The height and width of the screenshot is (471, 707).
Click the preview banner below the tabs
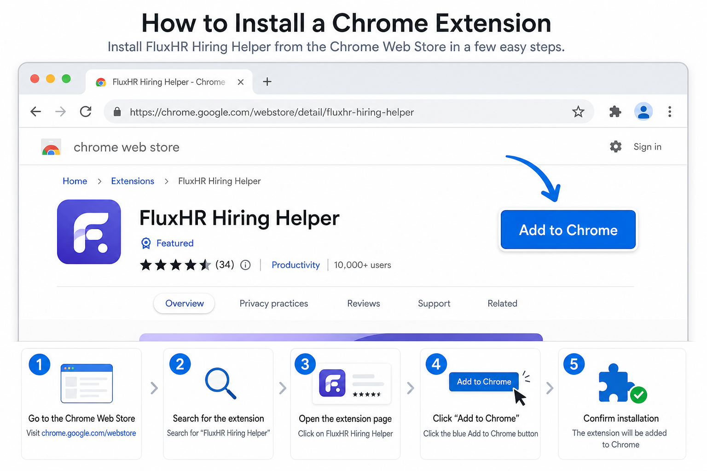tap(341, 337)
